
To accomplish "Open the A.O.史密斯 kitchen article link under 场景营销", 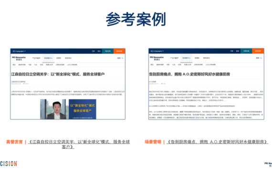I will (217, 142).
